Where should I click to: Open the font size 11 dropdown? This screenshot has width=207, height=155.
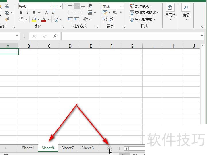click(60, 6)
